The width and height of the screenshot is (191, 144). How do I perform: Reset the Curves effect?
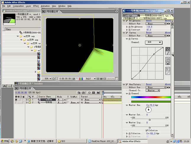click(149, 33)
